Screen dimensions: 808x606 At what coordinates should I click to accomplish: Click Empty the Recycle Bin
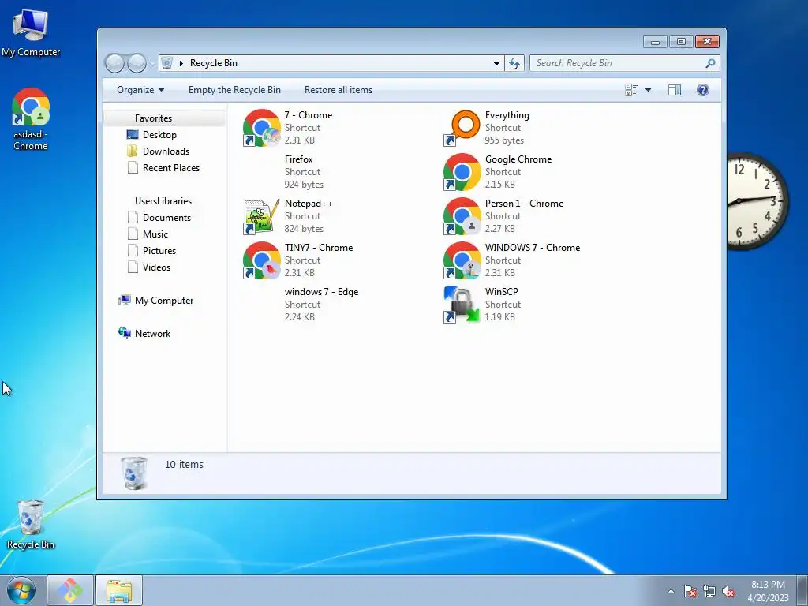pyautogui.click(x=234, y=90)
